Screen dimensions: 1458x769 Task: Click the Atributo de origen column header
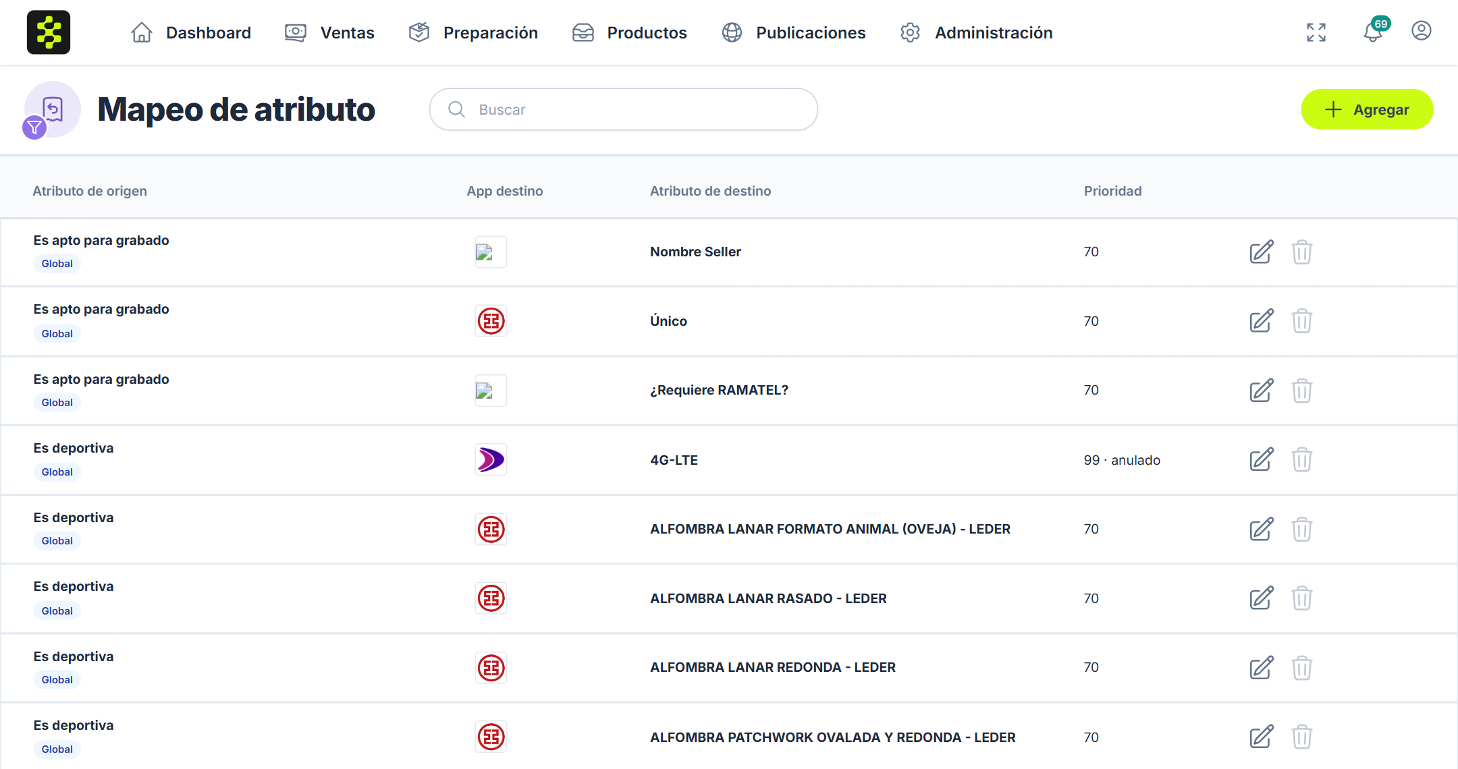[x=90, y=191]
